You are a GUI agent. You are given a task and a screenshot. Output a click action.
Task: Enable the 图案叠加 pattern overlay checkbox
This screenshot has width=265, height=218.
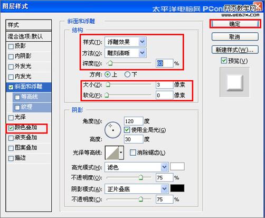(11, 148)
